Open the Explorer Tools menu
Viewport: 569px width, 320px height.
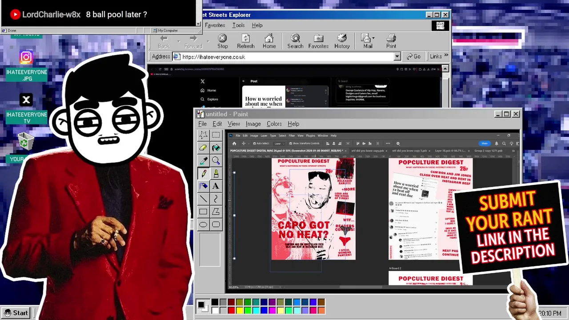tap(238, 25)
